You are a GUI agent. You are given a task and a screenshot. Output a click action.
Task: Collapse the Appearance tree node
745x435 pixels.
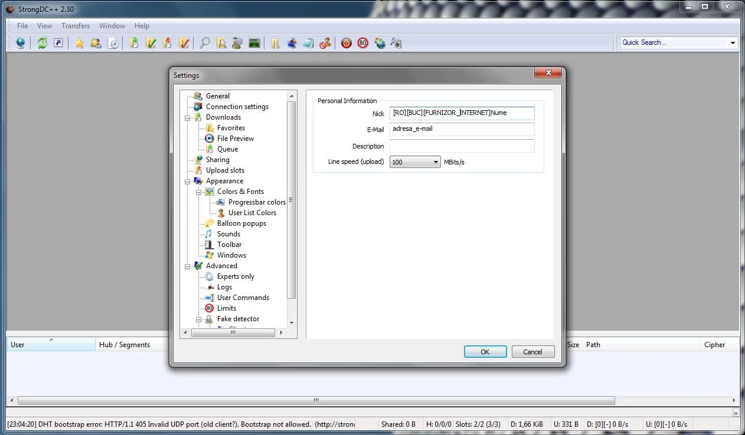tap(188, 181)
